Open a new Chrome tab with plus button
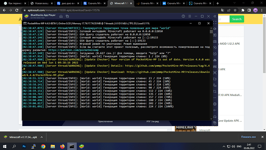The width and height of the screenshot is (266, 150). [218, 3]
